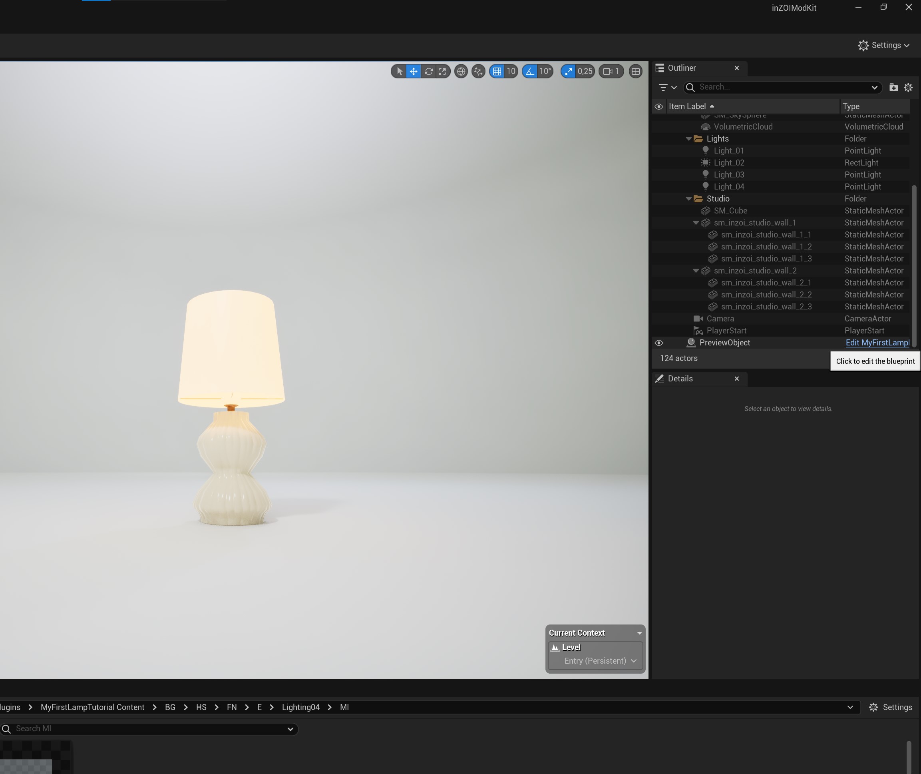Activate the Rotate tool
921x774 pixels.
[428, 71]
